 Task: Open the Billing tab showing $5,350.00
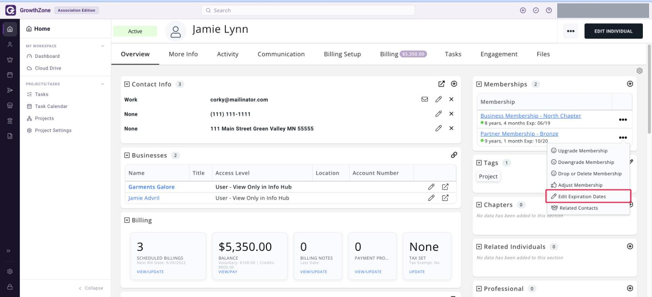click(x=403, y=54)
